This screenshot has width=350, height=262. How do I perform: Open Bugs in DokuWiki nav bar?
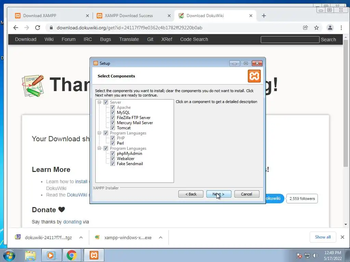(x=106, y=39)
